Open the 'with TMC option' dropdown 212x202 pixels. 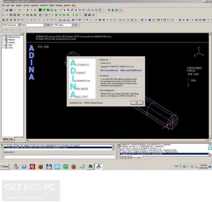(73, 25)
